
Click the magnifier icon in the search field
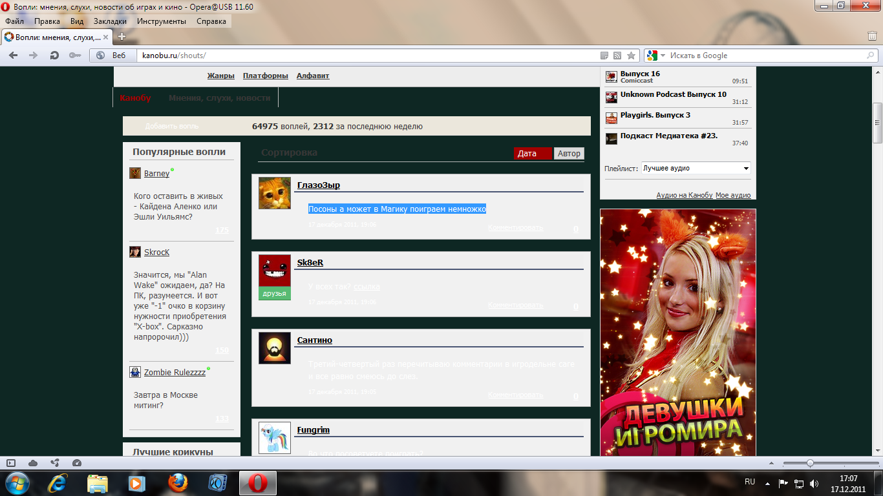click(870, 56)
